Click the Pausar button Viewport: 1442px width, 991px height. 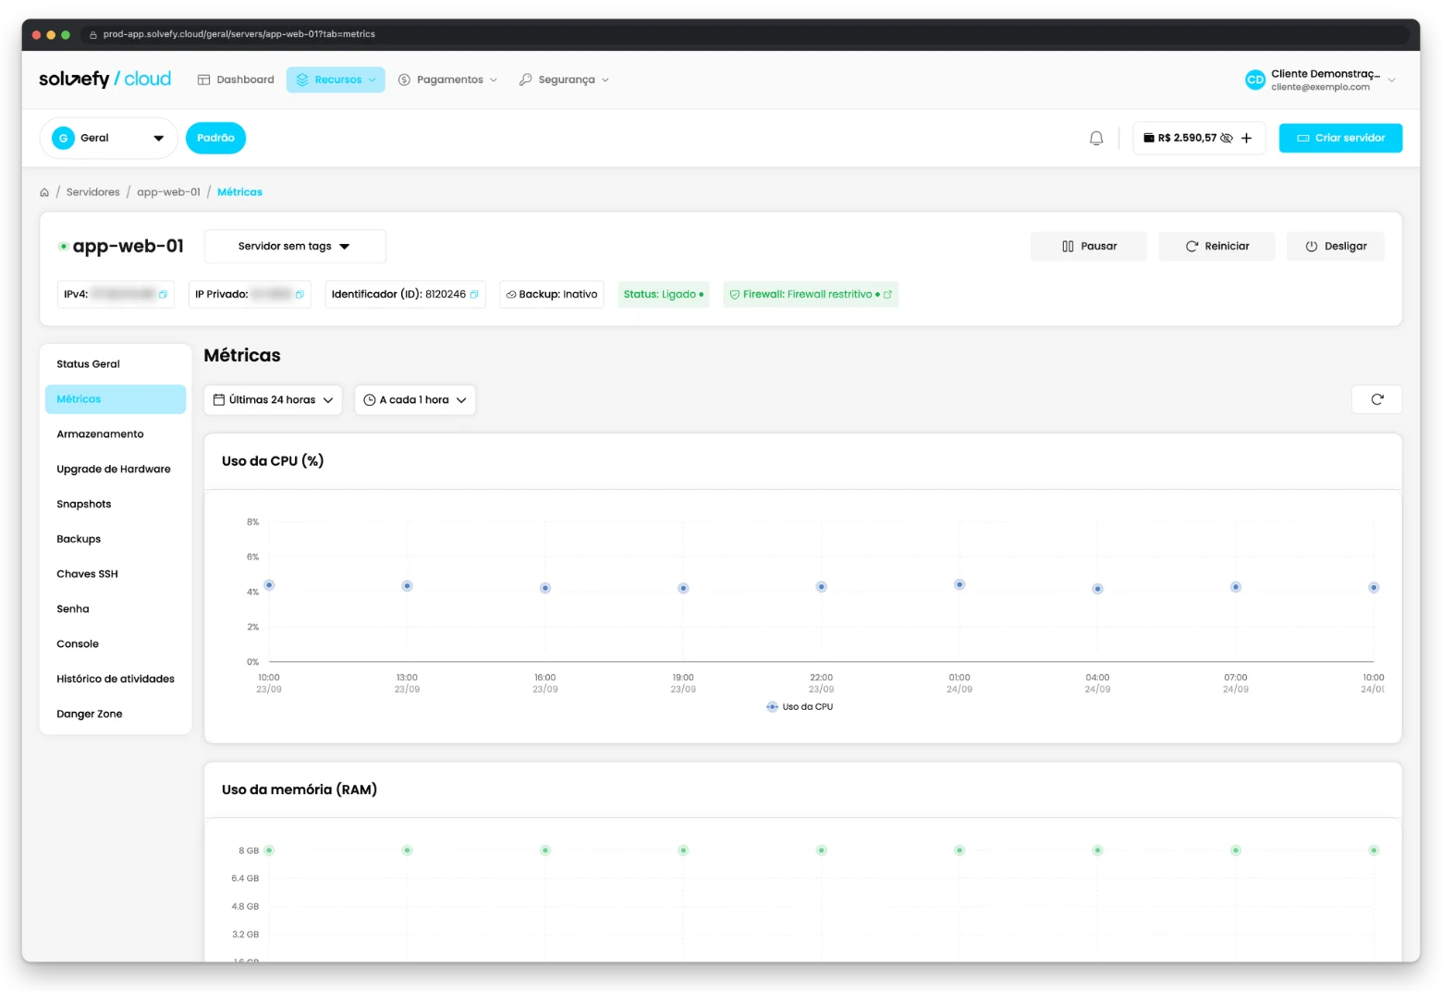[x=1089, y=246]
